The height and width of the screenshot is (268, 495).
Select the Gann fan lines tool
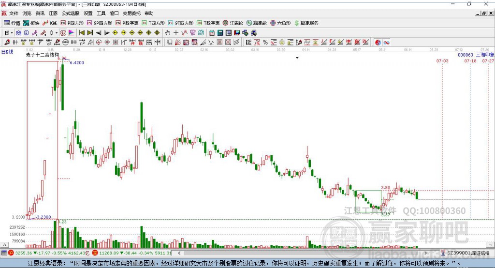tap(177, 43)
